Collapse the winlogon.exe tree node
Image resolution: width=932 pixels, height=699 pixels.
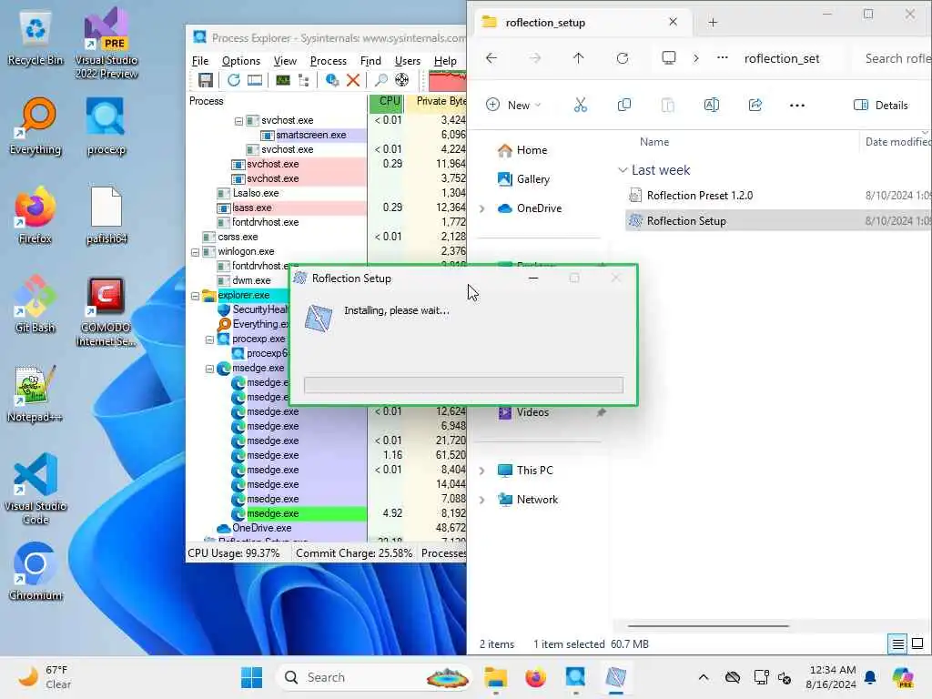coord(195,252)
